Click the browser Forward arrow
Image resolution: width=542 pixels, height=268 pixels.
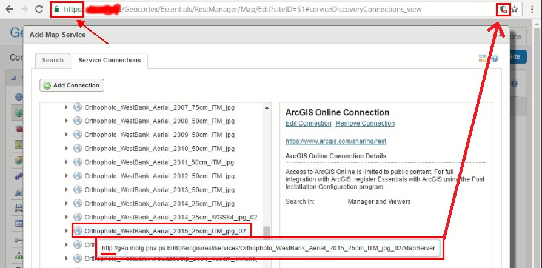pyautogui.click(x=24, y=9)
